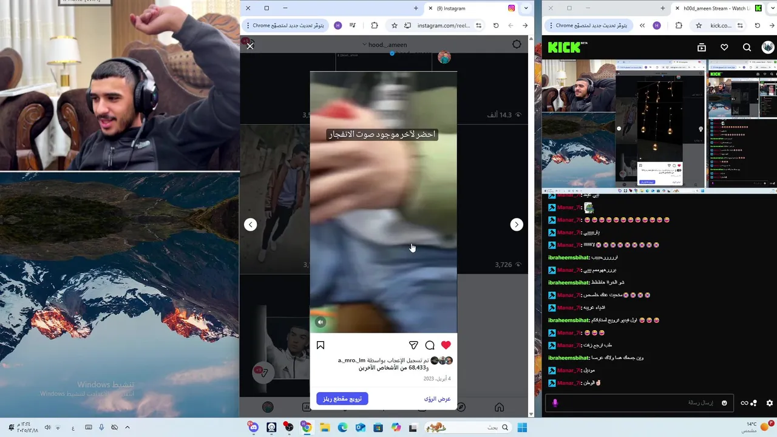
Task: Open the Kick chat emoji picker
Action: click(724, 403)
